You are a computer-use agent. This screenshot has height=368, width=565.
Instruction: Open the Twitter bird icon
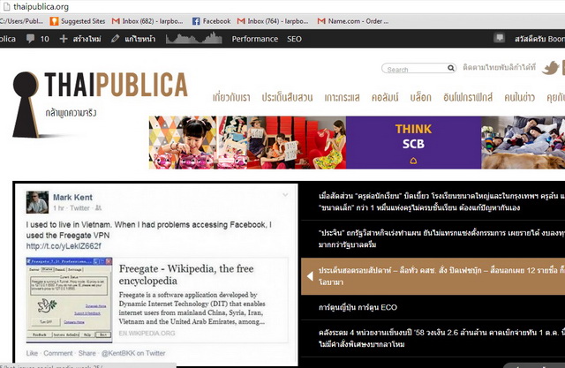tap(550, 68)
